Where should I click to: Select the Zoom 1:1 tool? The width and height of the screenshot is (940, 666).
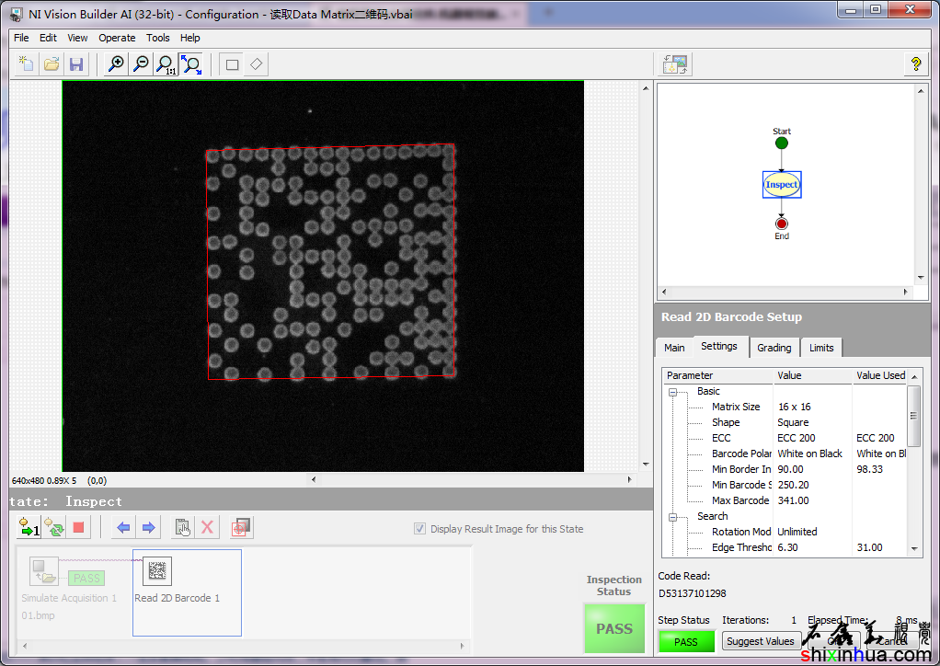[166, 64]
